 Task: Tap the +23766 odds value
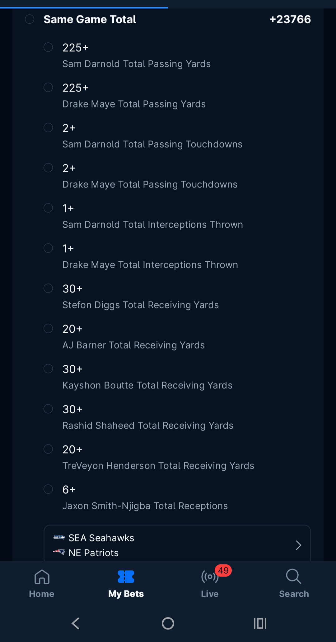pos(290,19)
